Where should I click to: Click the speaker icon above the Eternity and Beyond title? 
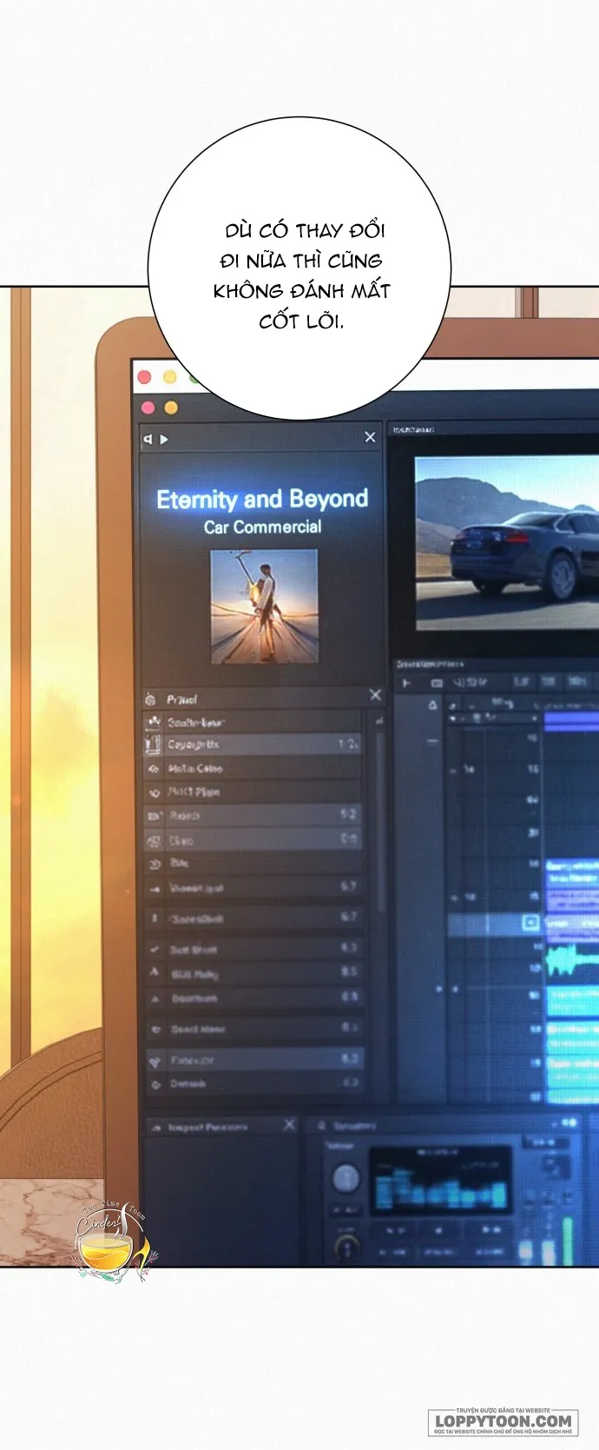pos(148,440)
